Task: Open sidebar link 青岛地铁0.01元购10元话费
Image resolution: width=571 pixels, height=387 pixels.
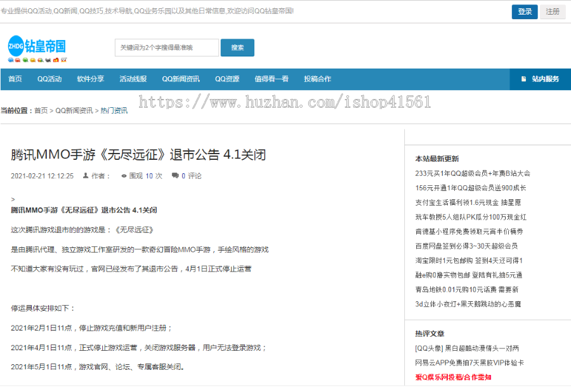Action: coord(467,290)
